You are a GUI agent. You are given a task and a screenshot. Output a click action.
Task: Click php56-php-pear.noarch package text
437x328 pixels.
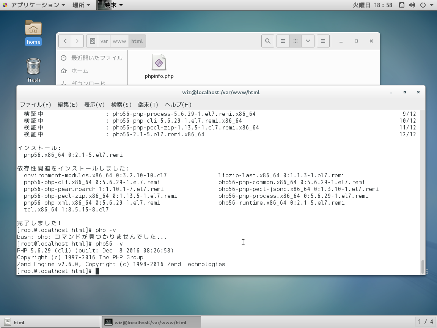[x=94, y=189]
